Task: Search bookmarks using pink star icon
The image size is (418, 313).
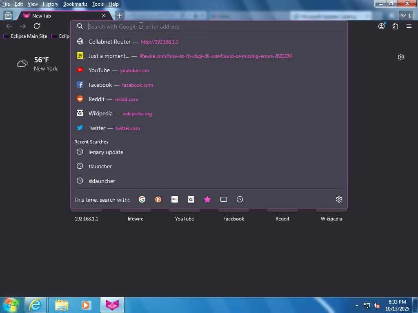Action: click(207, 199)
